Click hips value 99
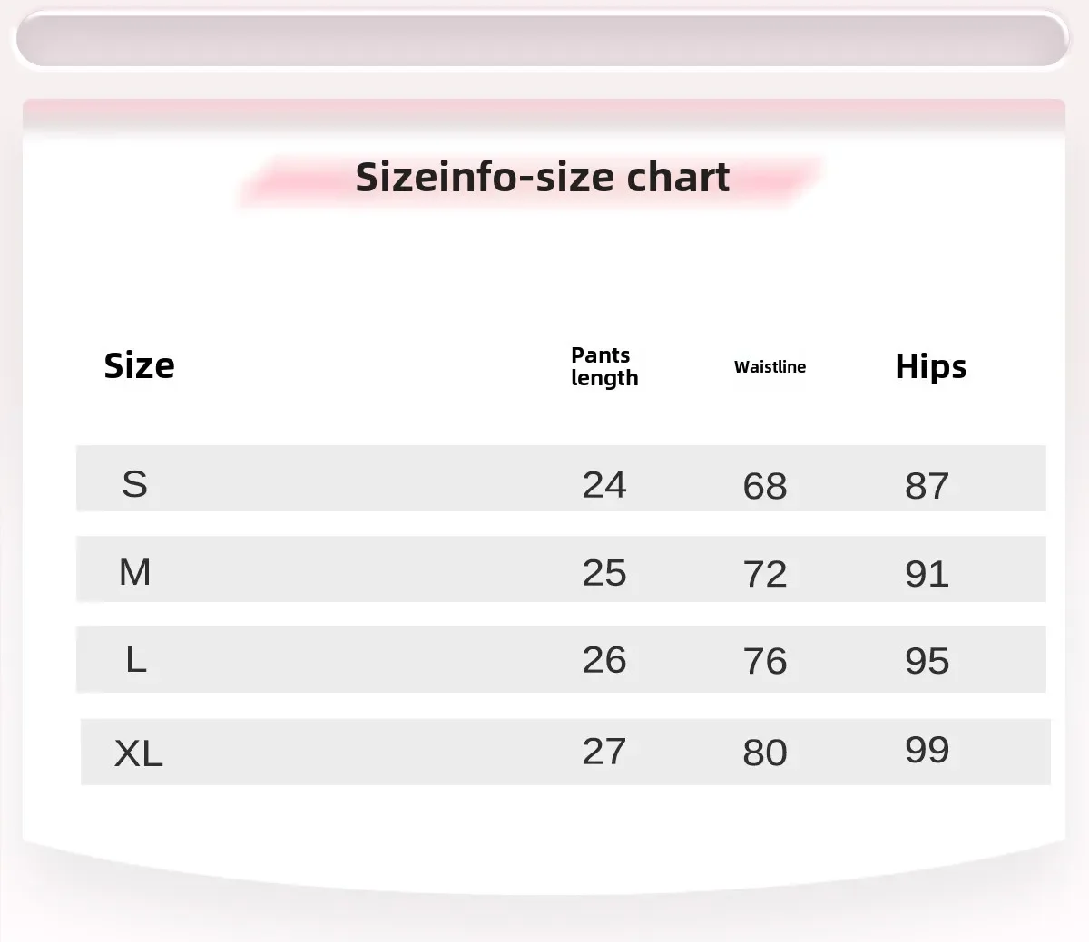The height and width of the screenshot is (942, 1089). click(x=927, y=749)
